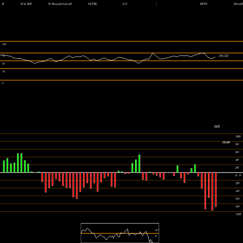
Task: Click the BFIN ticker label
Action: tap(204, 4)
